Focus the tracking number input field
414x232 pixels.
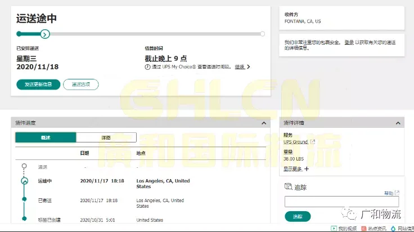point(341,202)
